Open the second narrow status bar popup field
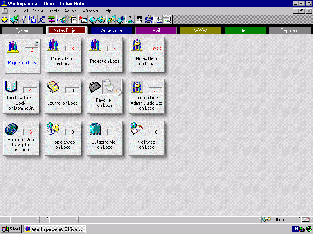Screen dimensions: 313x234 click(44, 220)
